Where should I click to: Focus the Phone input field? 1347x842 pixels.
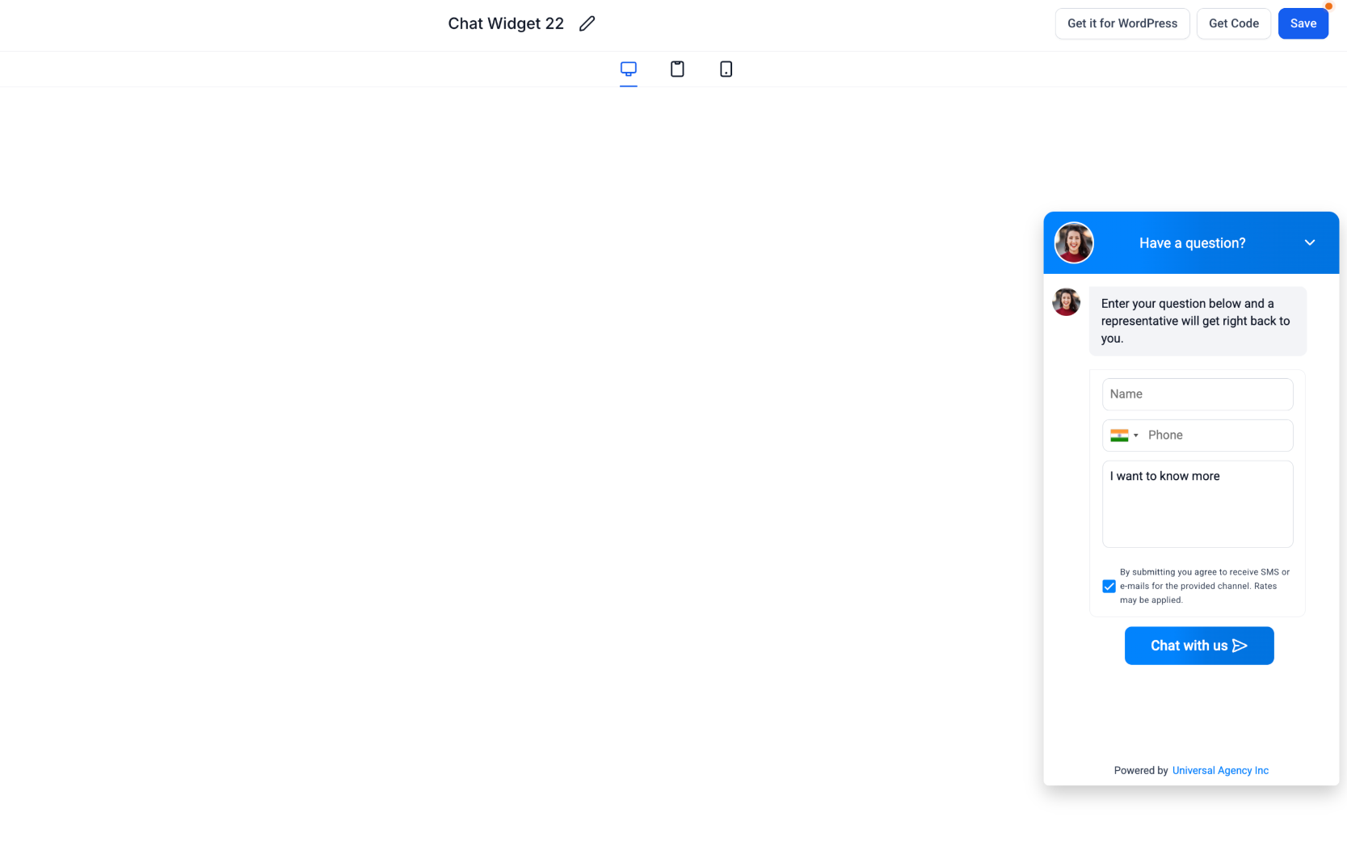(x=1217, y=436)
